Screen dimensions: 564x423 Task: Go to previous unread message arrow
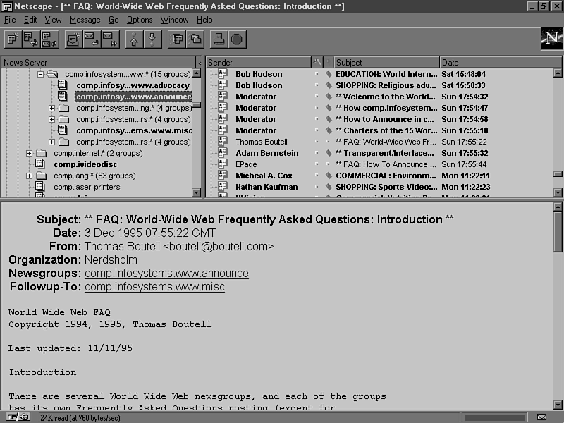pos(133,39)
